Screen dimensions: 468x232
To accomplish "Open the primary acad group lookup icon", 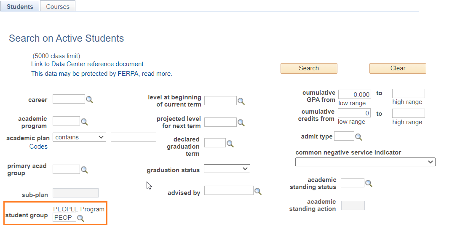I will (x=85, y=170).
